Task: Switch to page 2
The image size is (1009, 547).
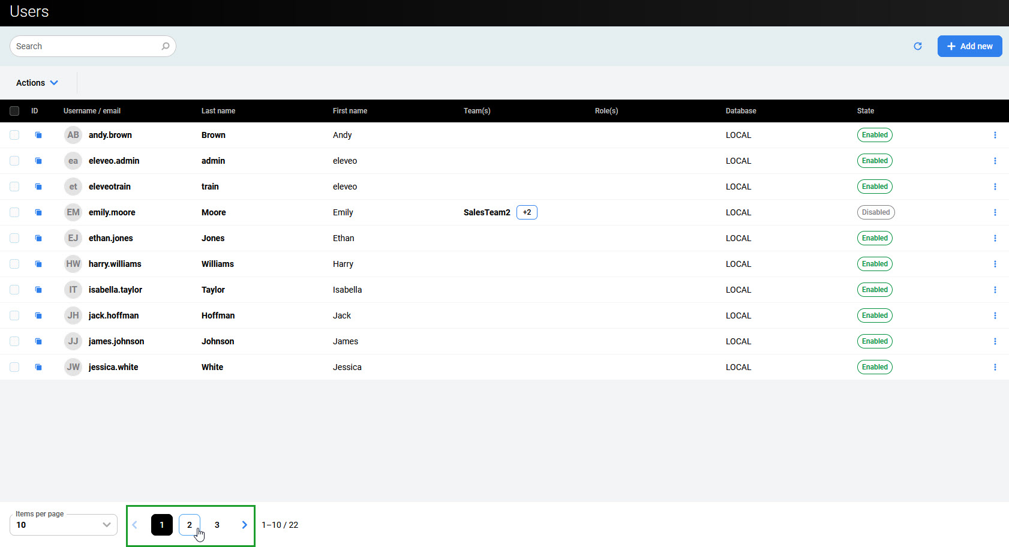Action: (189, 525)
